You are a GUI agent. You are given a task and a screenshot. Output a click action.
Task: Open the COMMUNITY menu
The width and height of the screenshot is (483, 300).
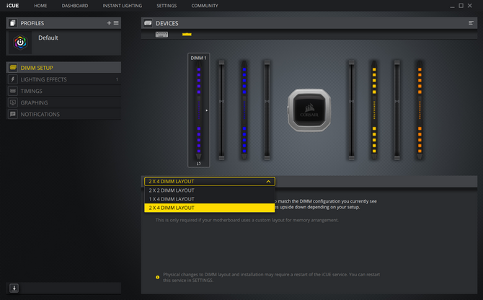point(205,6)
